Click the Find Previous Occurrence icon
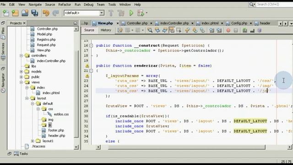The image size is (293, 165). (x=157, y=30)
